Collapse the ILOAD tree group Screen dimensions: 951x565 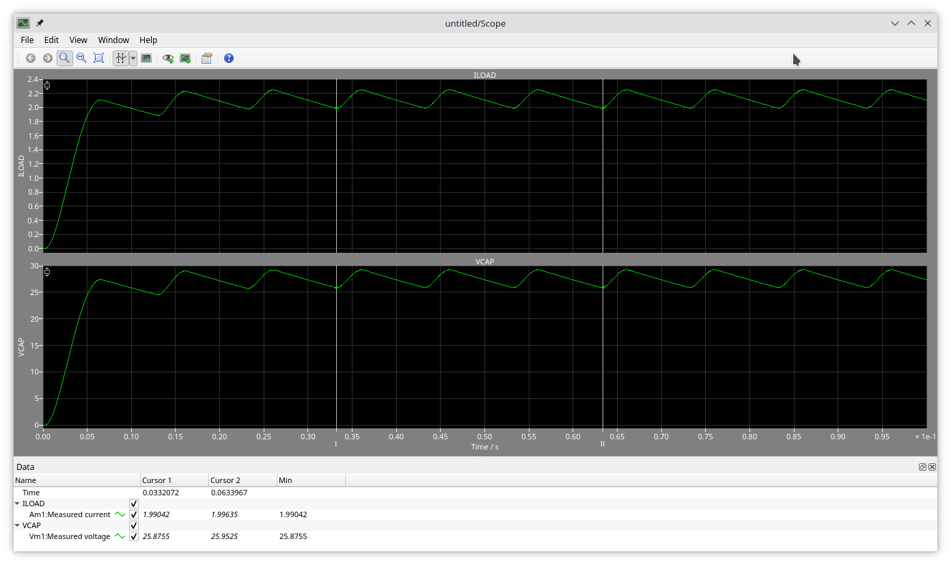pyautogui.click(x=18, y=504)
